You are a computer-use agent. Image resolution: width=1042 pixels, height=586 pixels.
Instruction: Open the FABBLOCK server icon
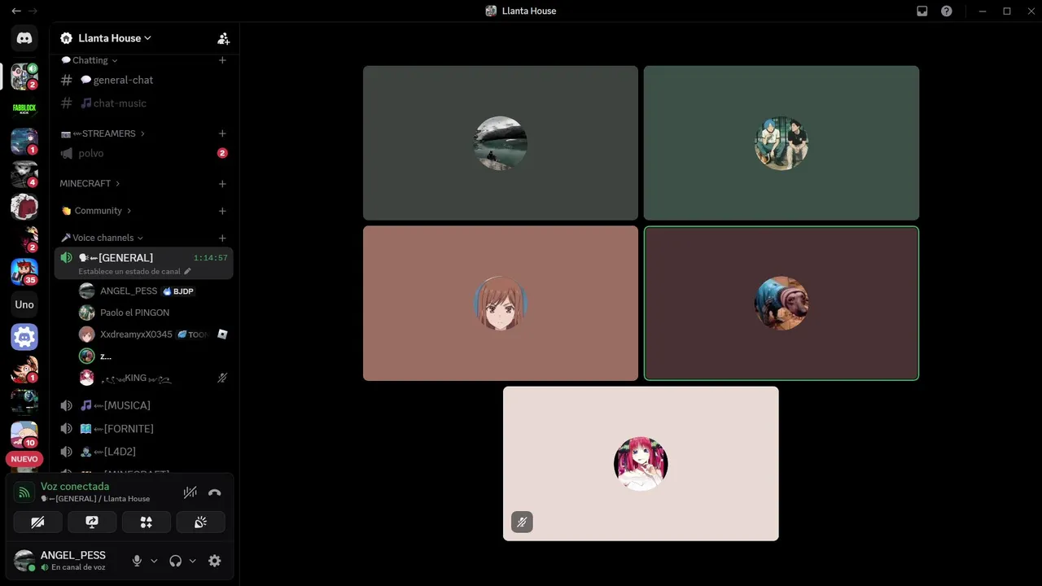click(x=24, y=108)
